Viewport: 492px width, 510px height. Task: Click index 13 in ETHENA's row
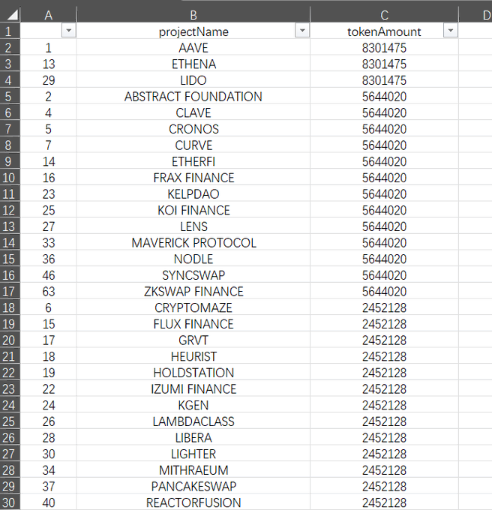tap(49, 64)
